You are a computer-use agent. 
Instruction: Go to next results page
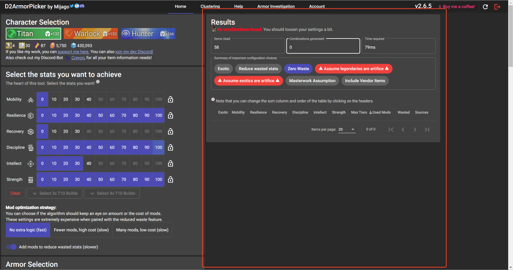click(x=415, y=129)
